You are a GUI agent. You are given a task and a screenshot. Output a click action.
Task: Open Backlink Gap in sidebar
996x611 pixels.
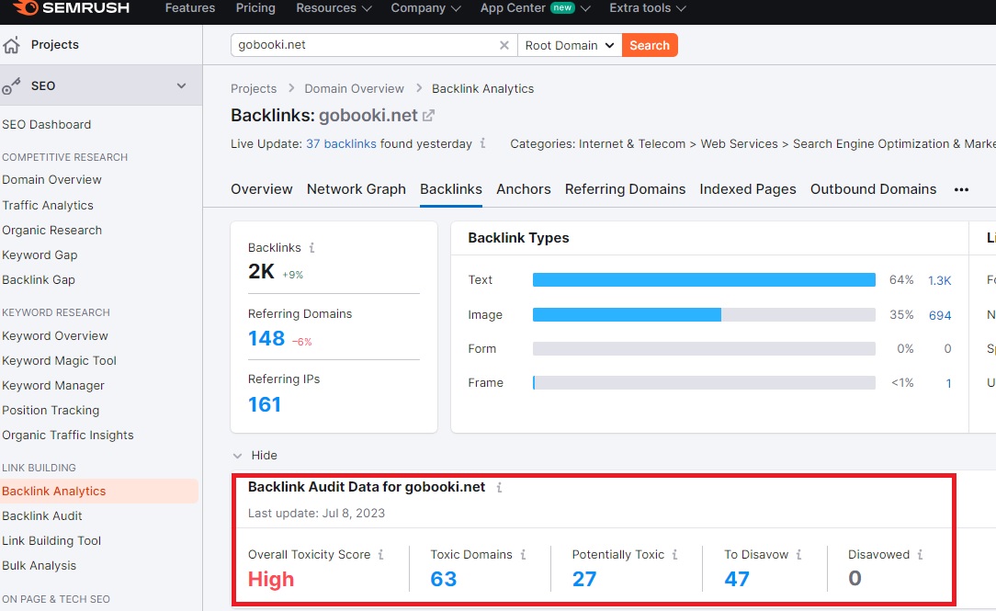38,279
